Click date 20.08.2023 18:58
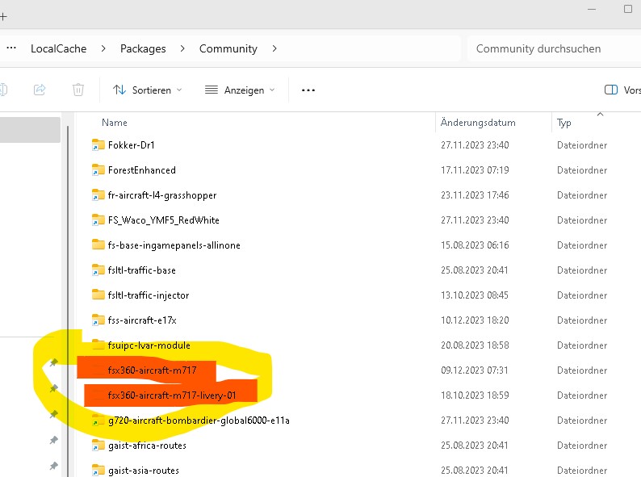Viewport: 641px width, 477px height. click(475, 345)
